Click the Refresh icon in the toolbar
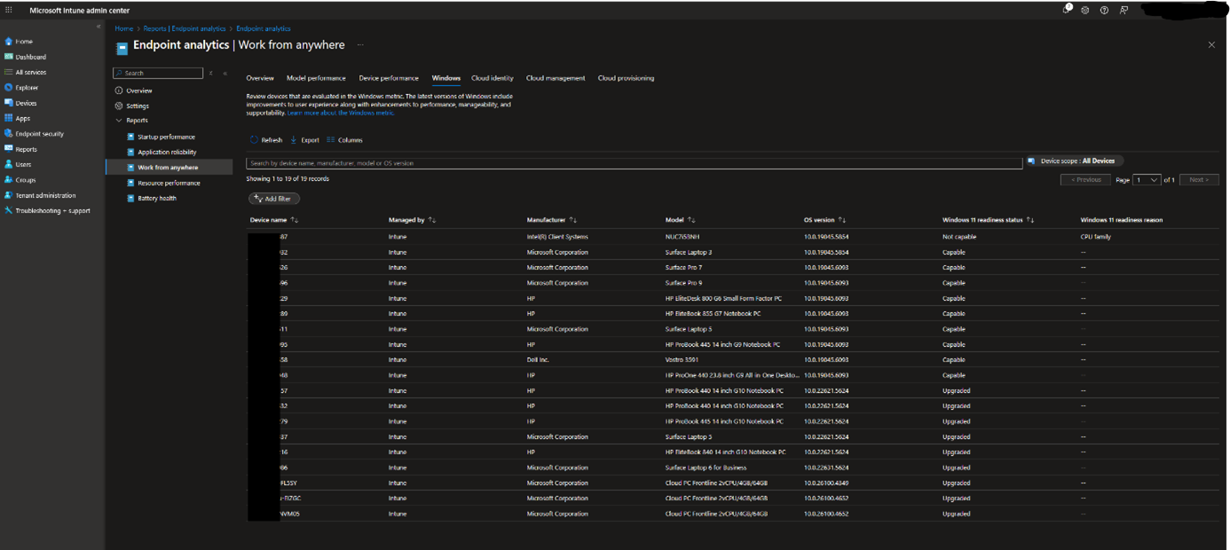Viewport: 1230px width, 550px height. click(254, 140)
